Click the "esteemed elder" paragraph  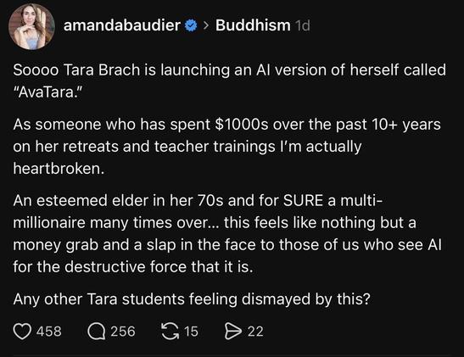[x=227, y=234]
